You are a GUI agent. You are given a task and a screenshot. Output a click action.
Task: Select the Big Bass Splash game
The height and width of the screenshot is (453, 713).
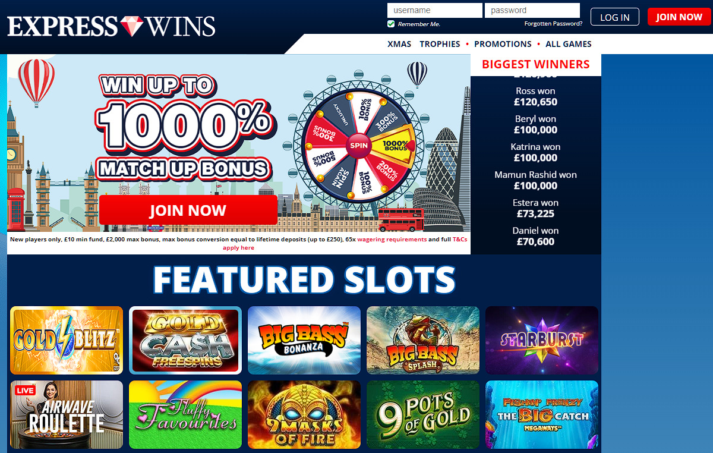coord(423,340)
